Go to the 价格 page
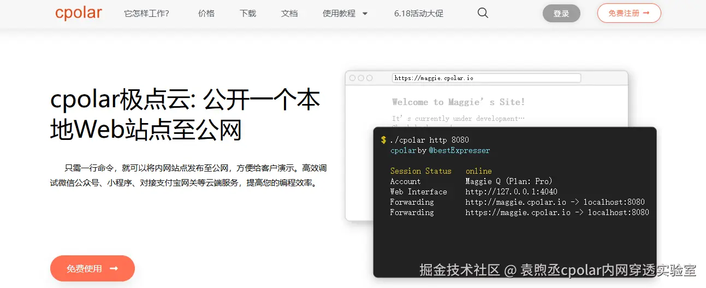706x288 pixels. pyautogui.click(x=206, y=14)
